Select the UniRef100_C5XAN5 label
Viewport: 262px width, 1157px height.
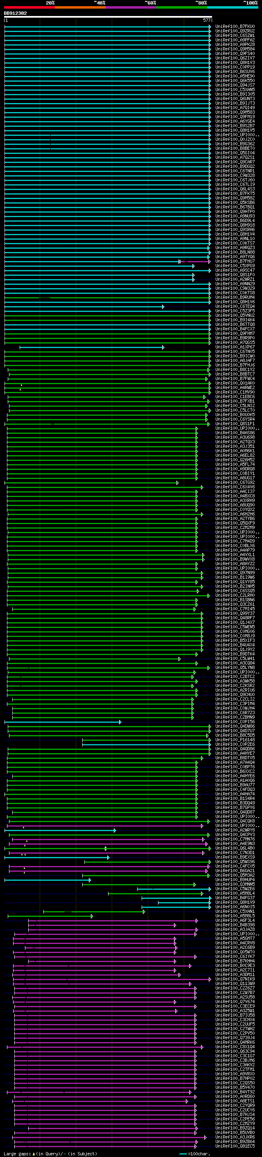point(235,89)
